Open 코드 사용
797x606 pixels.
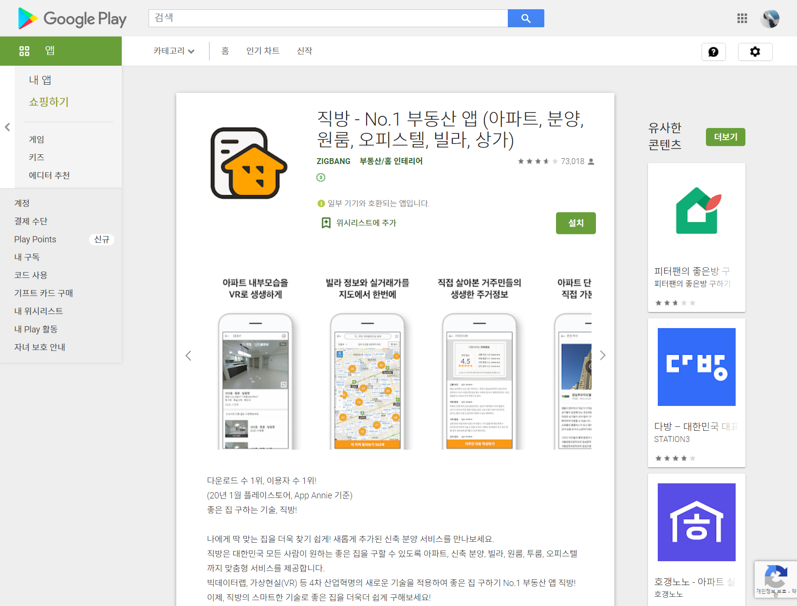coord(31,275)
